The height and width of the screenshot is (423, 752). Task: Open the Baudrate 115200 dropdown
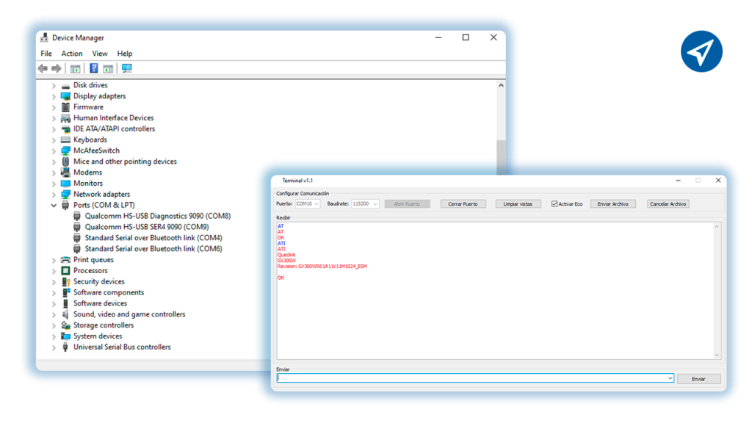(365, 204)
